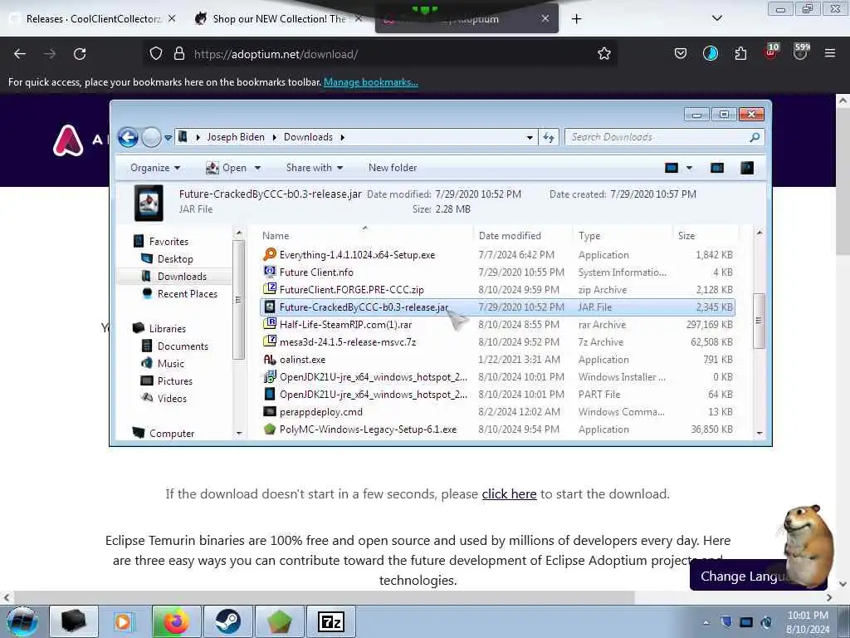Select the perappdeploy.cmd file
Image resolution: width=850 pixels, height=638 pixels.
tap(498, 412)
